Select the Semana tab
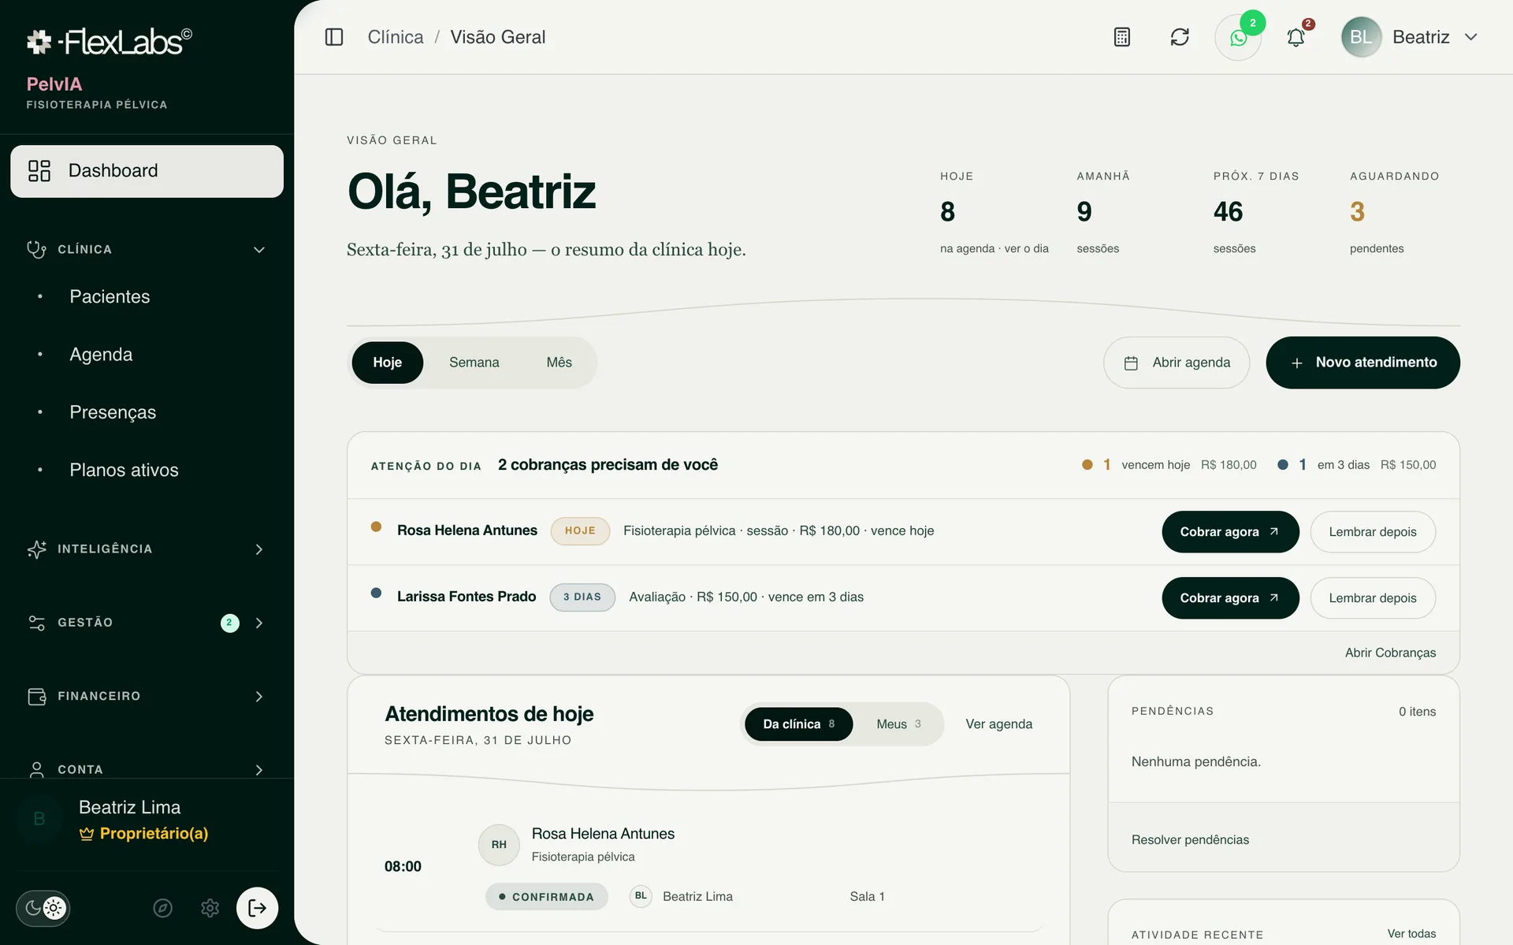 [x=474, y=363]
